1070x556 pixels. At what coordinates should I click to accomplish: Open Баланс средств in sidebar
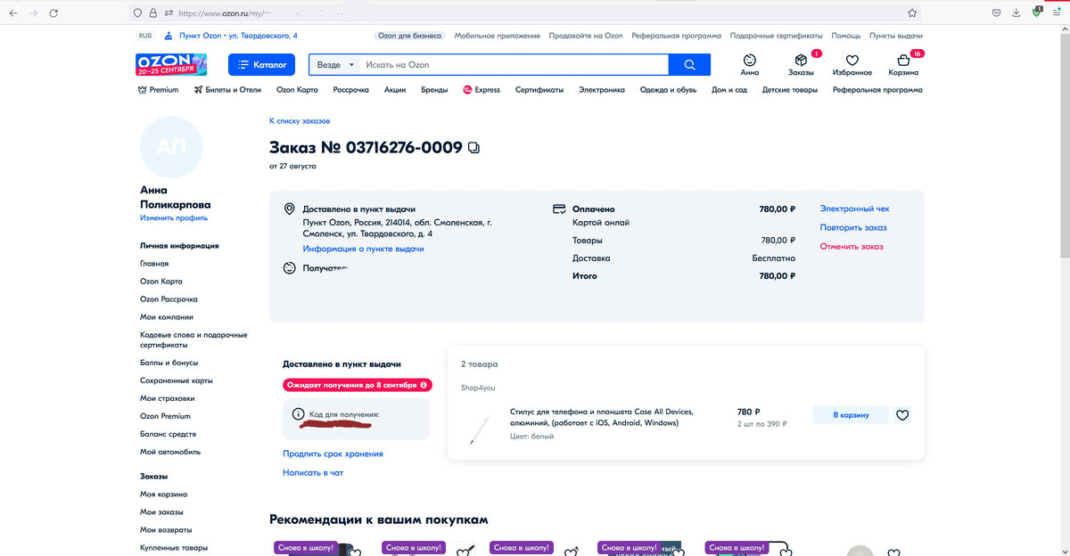tap(169, 434)
